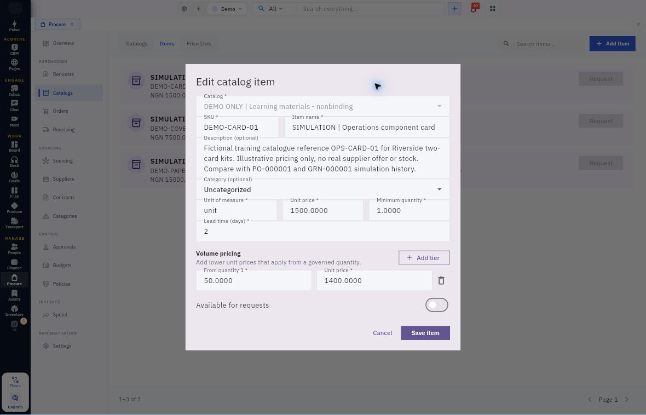Open the Chat module
646x415 pixels.
[14, 106]
